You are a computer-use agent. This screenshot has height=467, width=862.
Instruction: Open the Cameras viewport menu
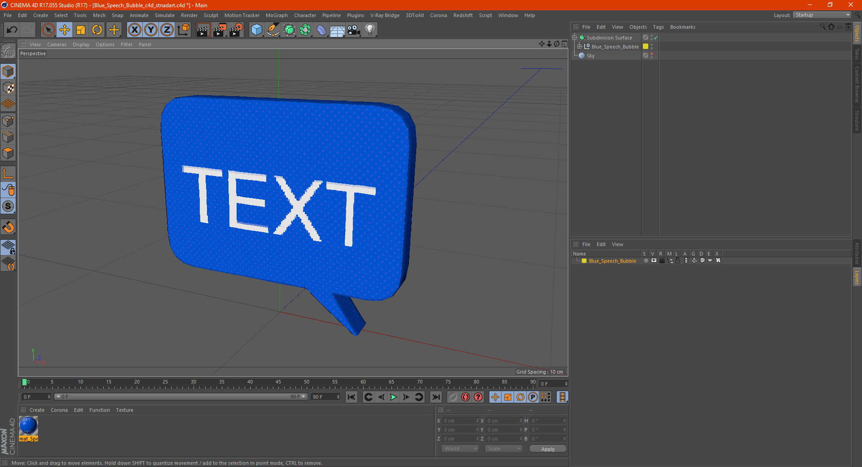click(x=57, y=44)
